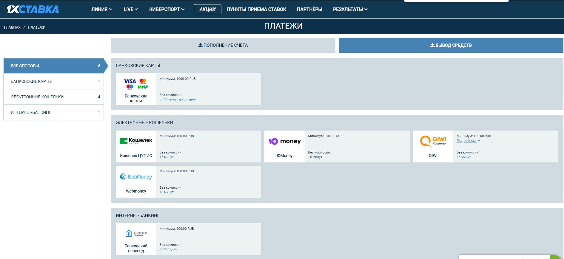Switch to ВЫВОД СРЕДСТВ tab

[x=451, y=45]
